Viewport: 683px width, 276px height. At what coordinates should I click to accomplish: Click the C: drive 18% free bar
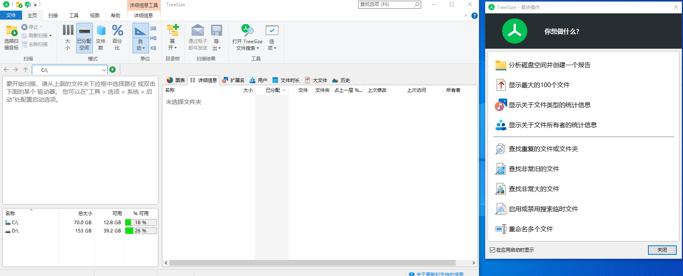click(141, 222)
